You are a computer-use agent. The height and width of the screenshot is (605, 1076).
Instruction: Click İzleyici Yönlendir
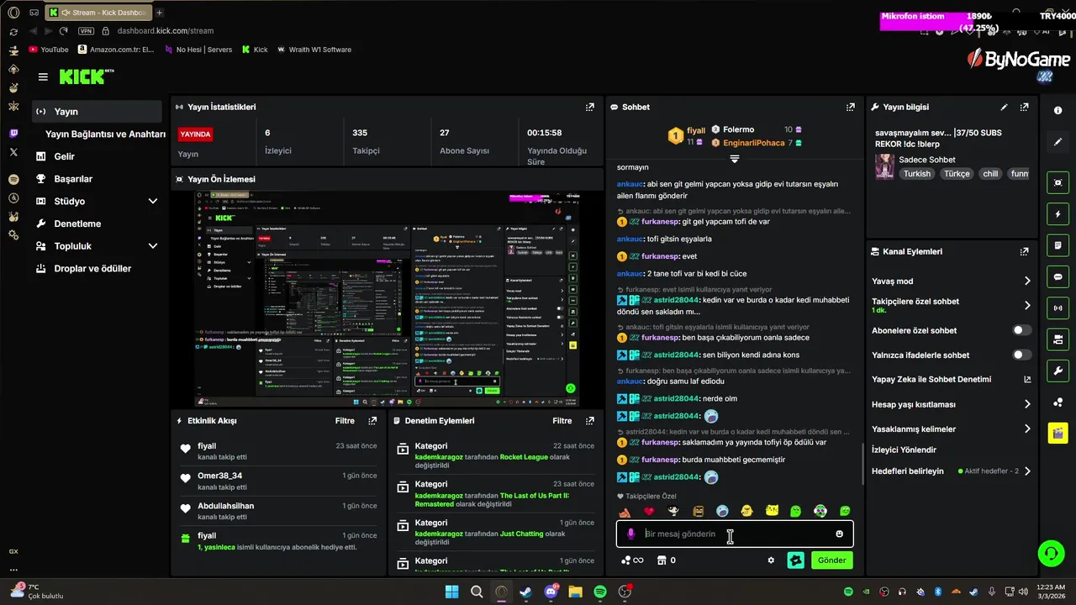click(904, 450)
